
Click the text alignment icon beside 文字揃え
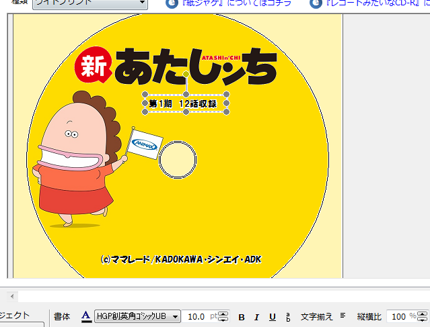click(343, 316)
